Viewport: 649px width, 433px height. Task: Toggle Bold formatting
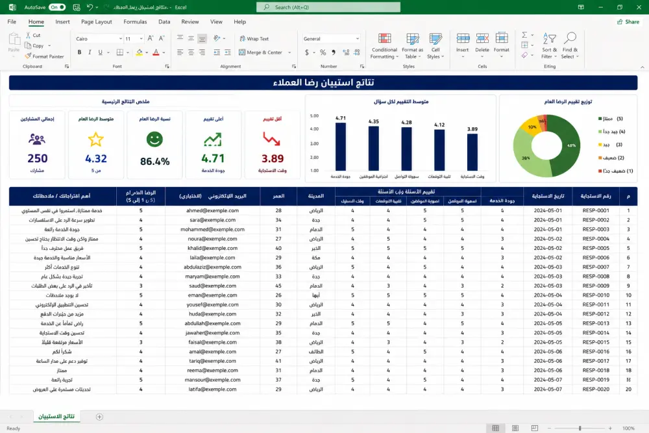point(79,52)
